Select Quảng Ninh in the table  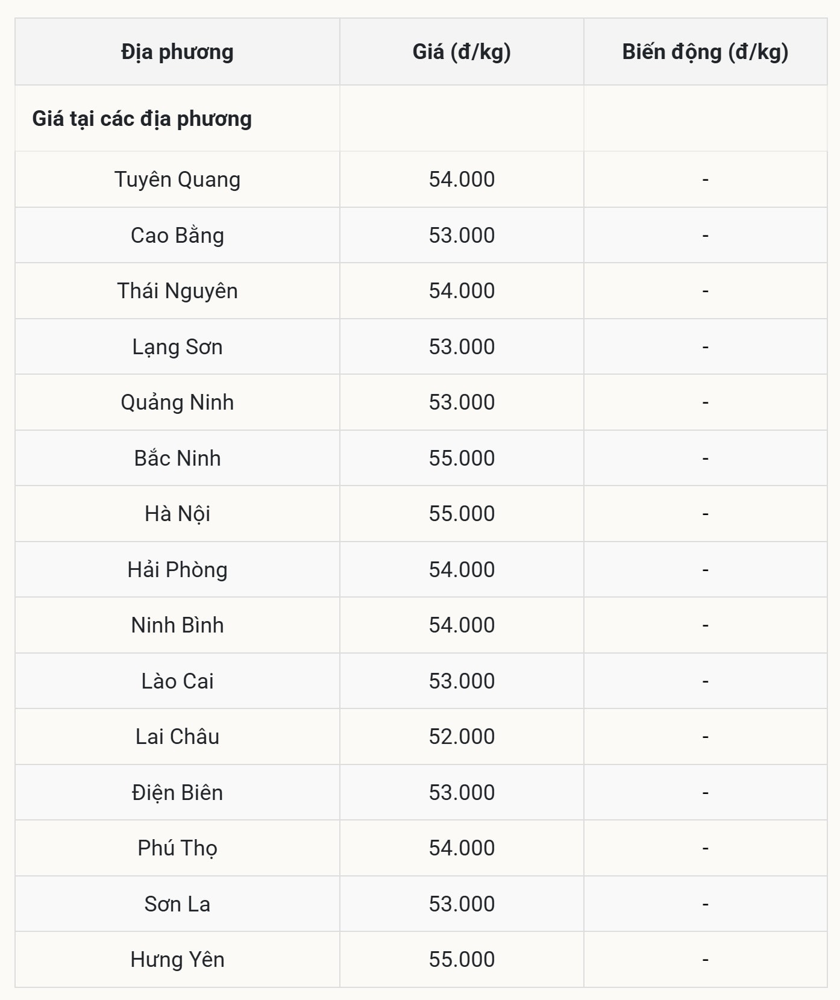coord(177,402)
